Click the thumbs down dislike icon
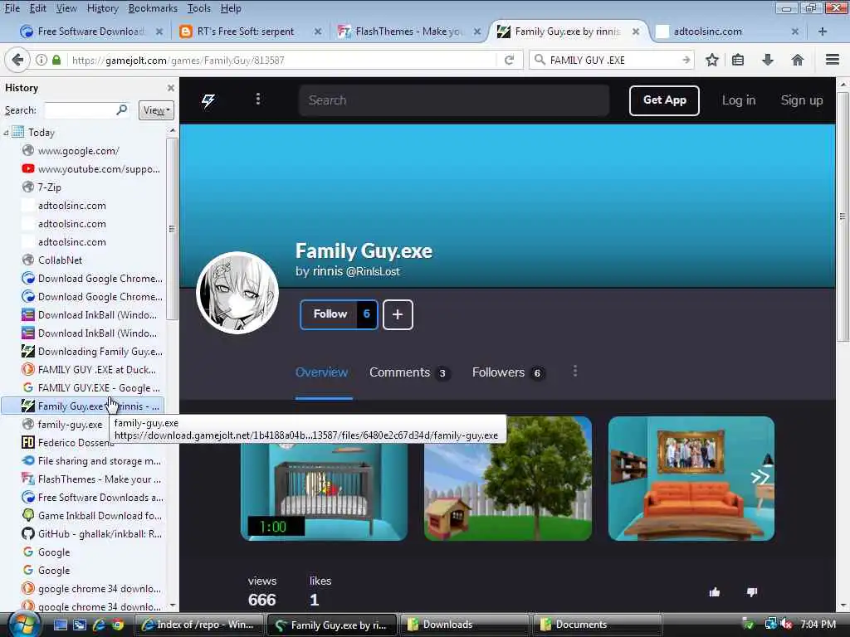This screenshot has width=850, height=637. tap(751, 592)
